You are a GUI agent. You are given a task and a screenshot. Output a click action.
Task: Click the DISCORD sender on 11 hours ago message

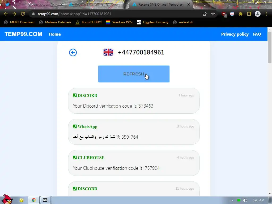pos(87,189)
